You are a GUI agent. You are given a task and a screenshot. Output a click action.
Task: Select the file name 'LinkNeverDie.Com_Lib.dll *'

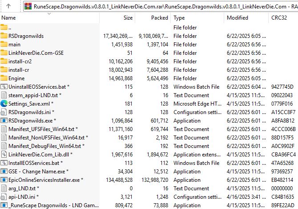(x=40, y=155)
